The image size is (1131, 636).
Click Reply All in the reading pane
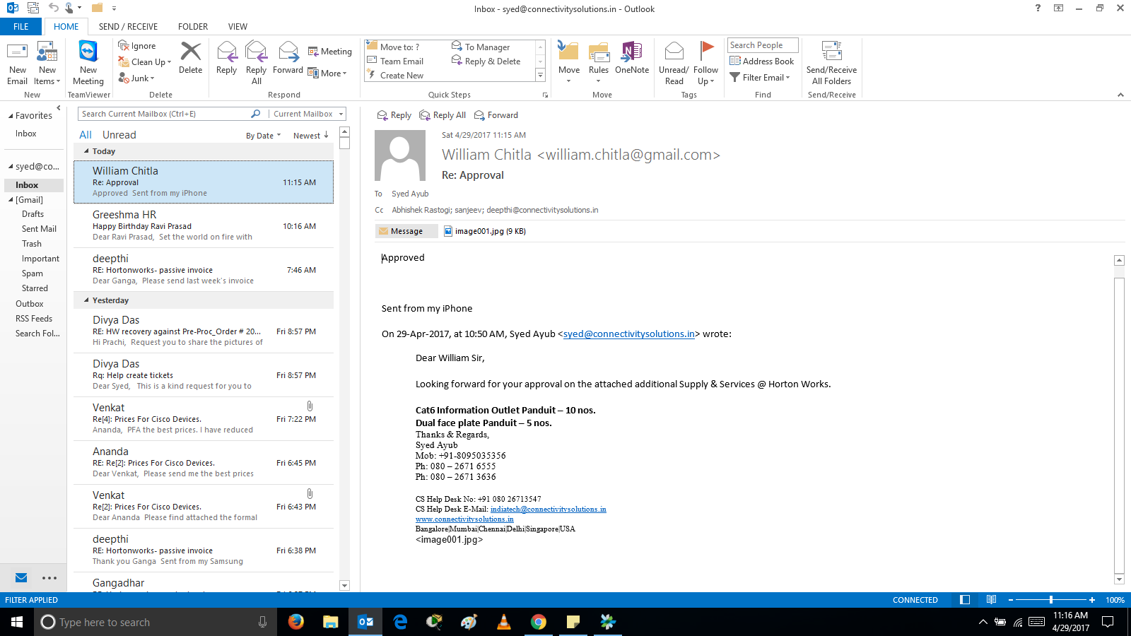point(443,115)
